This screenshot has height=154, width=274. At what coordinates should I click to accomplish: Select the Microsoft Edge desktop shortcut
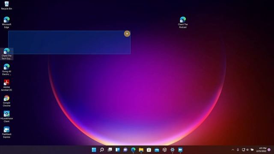point(6,22)
